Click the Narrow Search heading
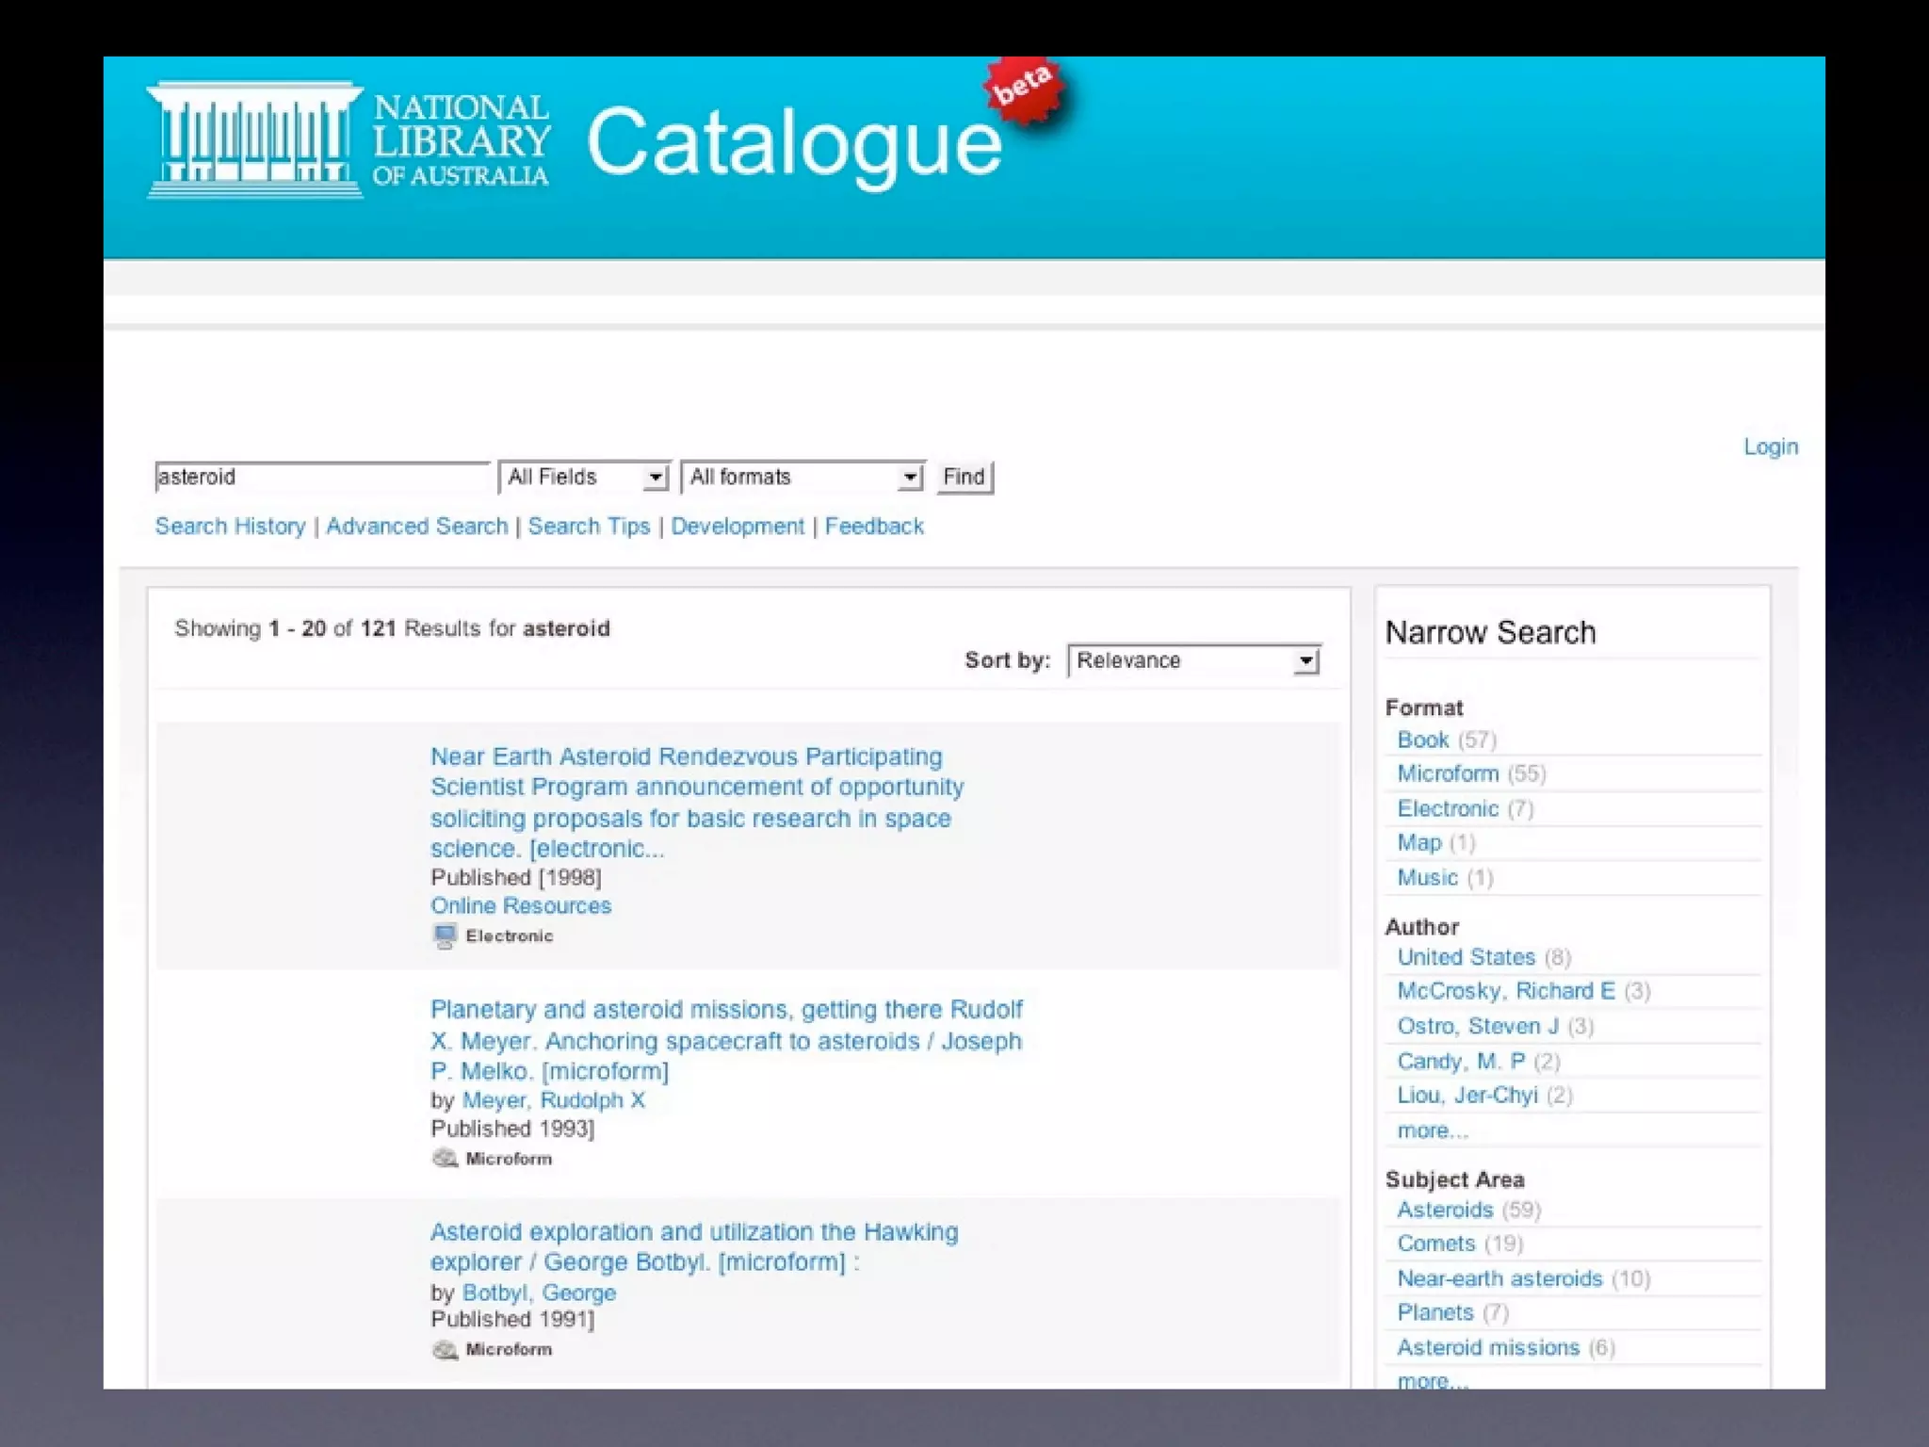The width and height of the screenshot is (1929, 1447). pos(1491,632)
